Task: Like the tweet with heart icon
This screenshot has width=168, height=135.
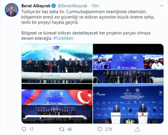Action: [100, 129]
